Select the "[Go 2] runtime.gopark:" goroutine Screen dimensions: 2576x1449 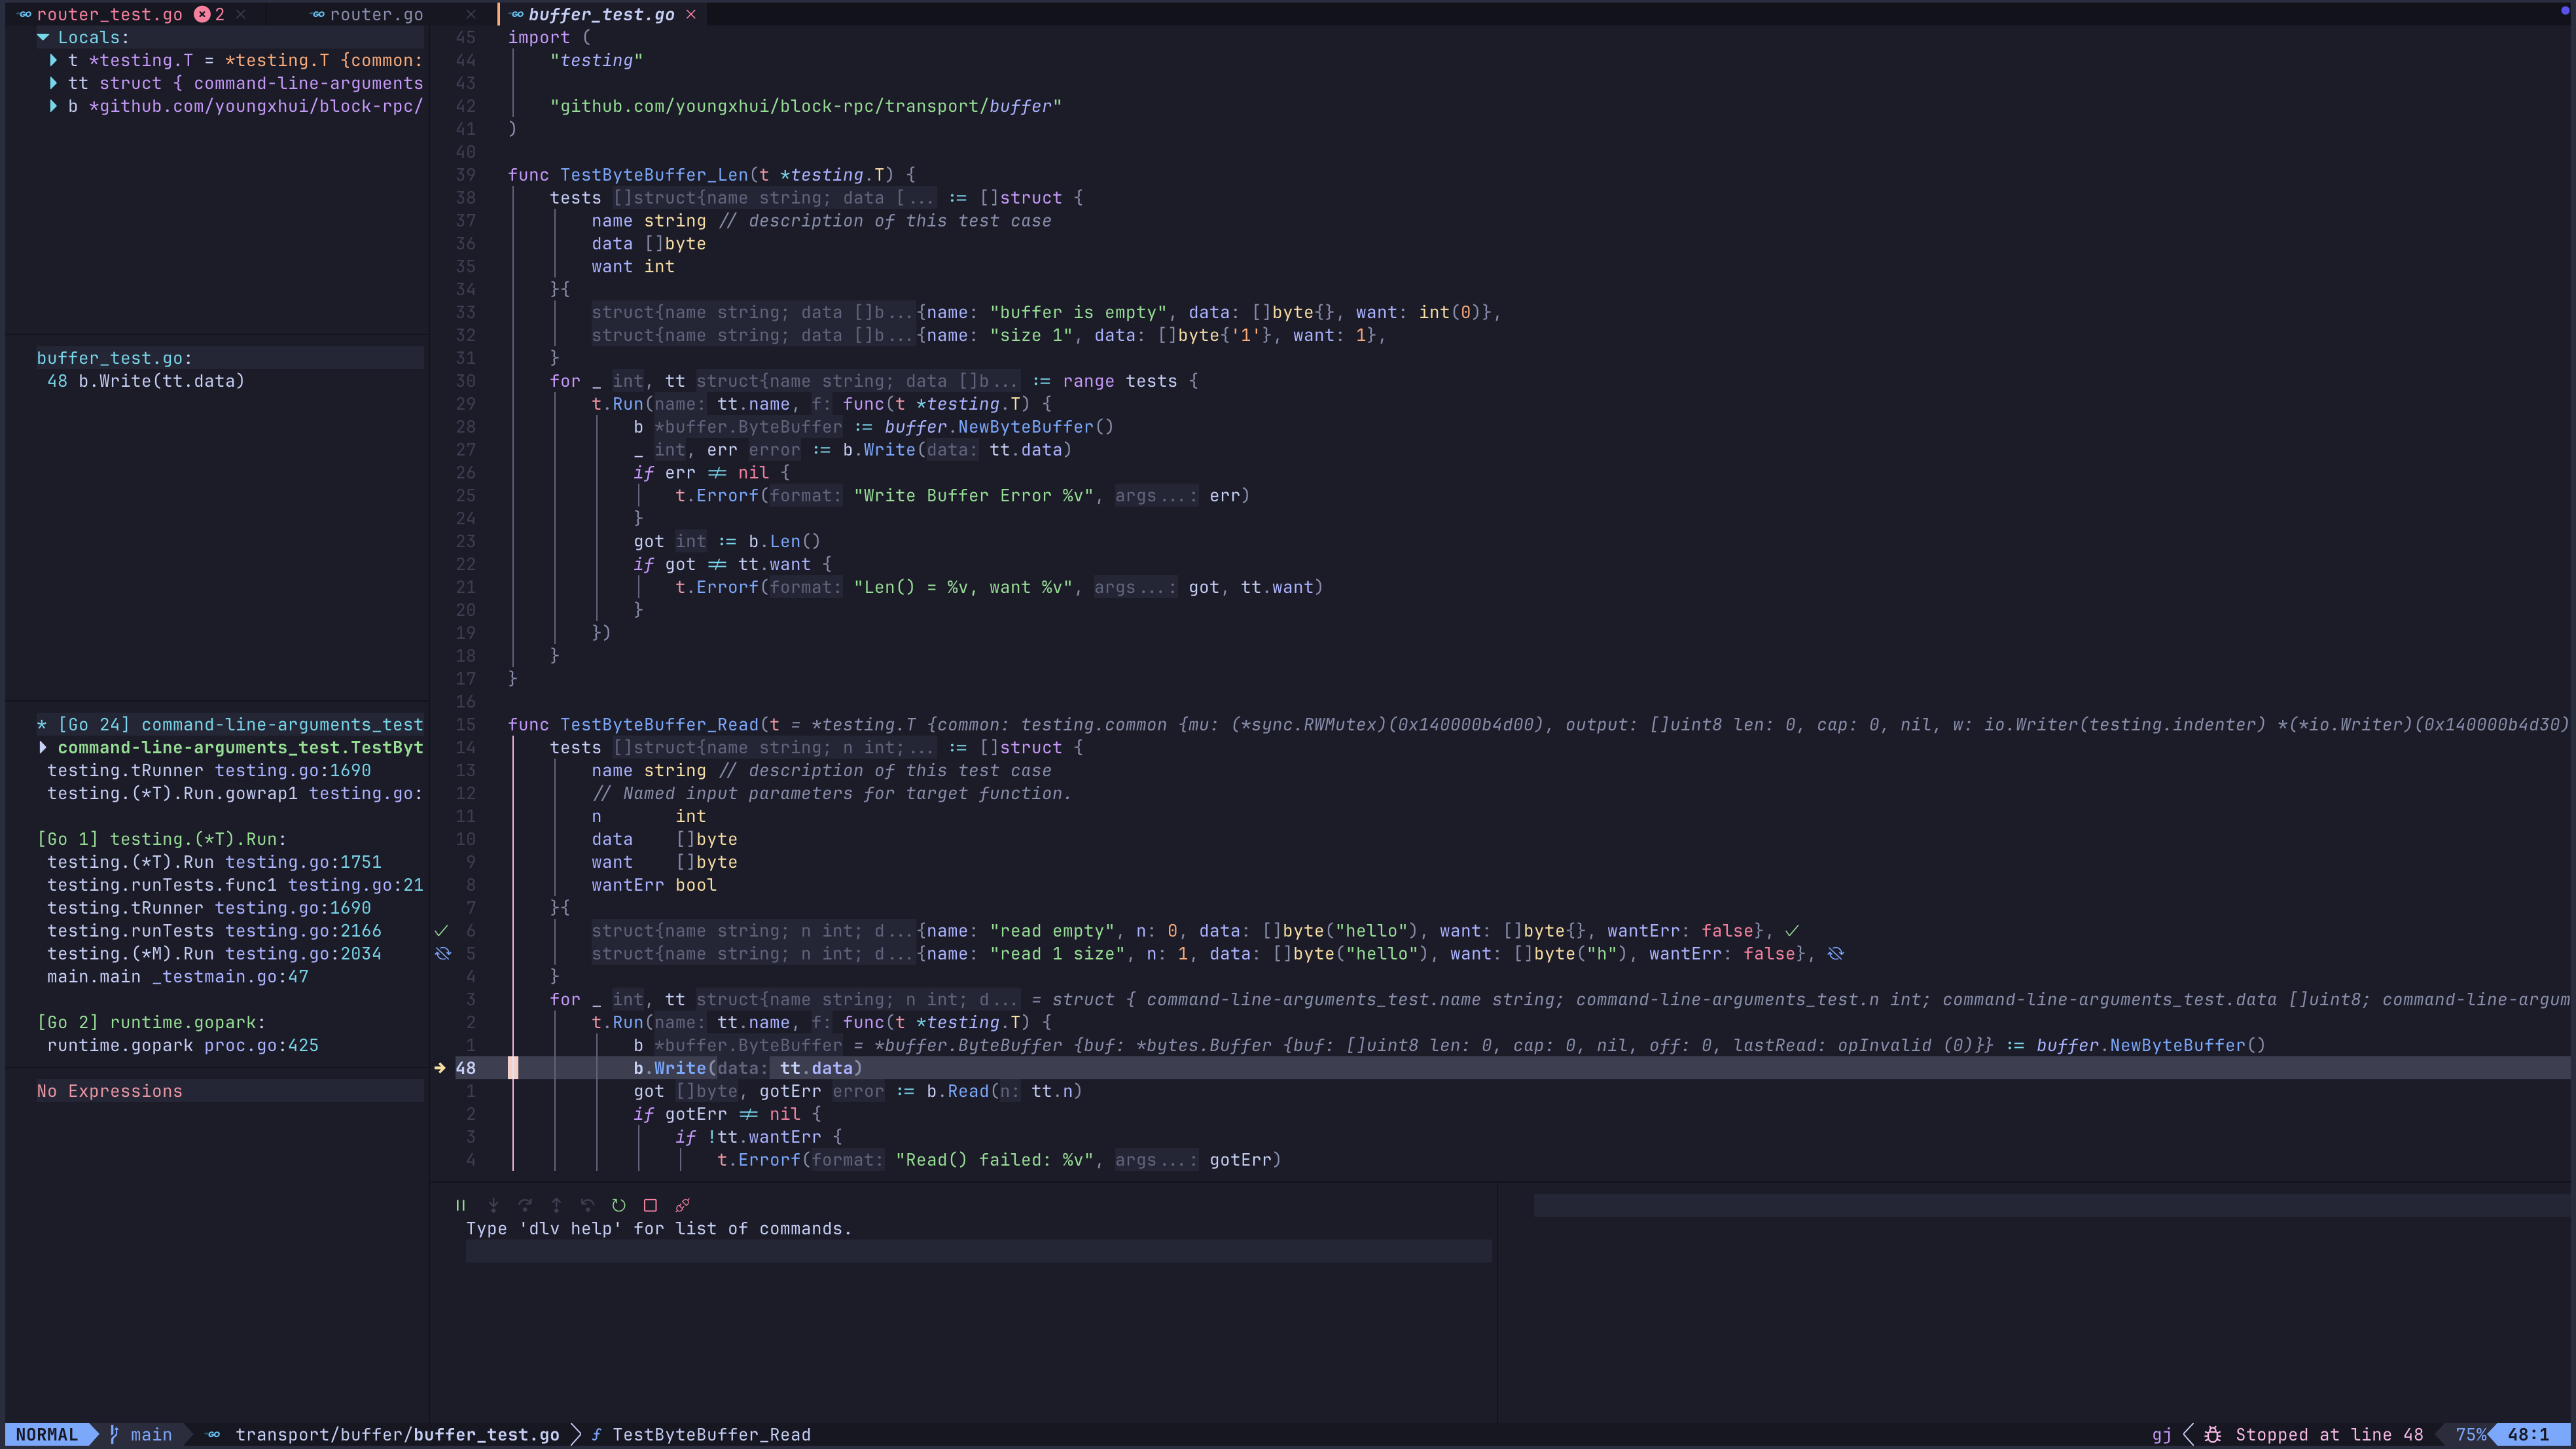pos(151,1022)
